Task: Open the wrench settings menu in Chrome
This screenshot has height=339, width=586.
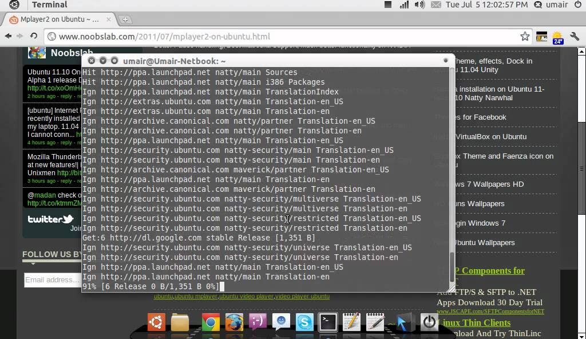Action: 575,36
